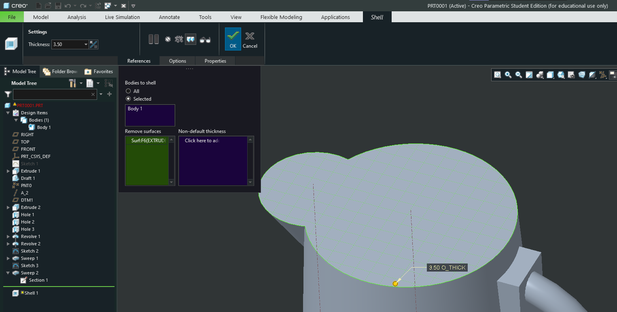This screenshot has width=617, height=312.
Task: Click the Zoom Out magnifier icon
Action: click(518, 75)
